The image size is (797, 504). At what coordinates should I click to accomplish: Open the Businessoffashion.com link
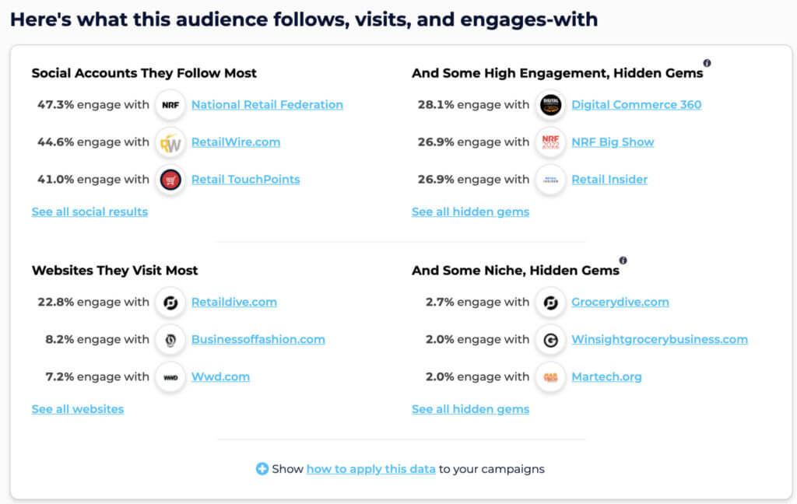tap(258, 340)
